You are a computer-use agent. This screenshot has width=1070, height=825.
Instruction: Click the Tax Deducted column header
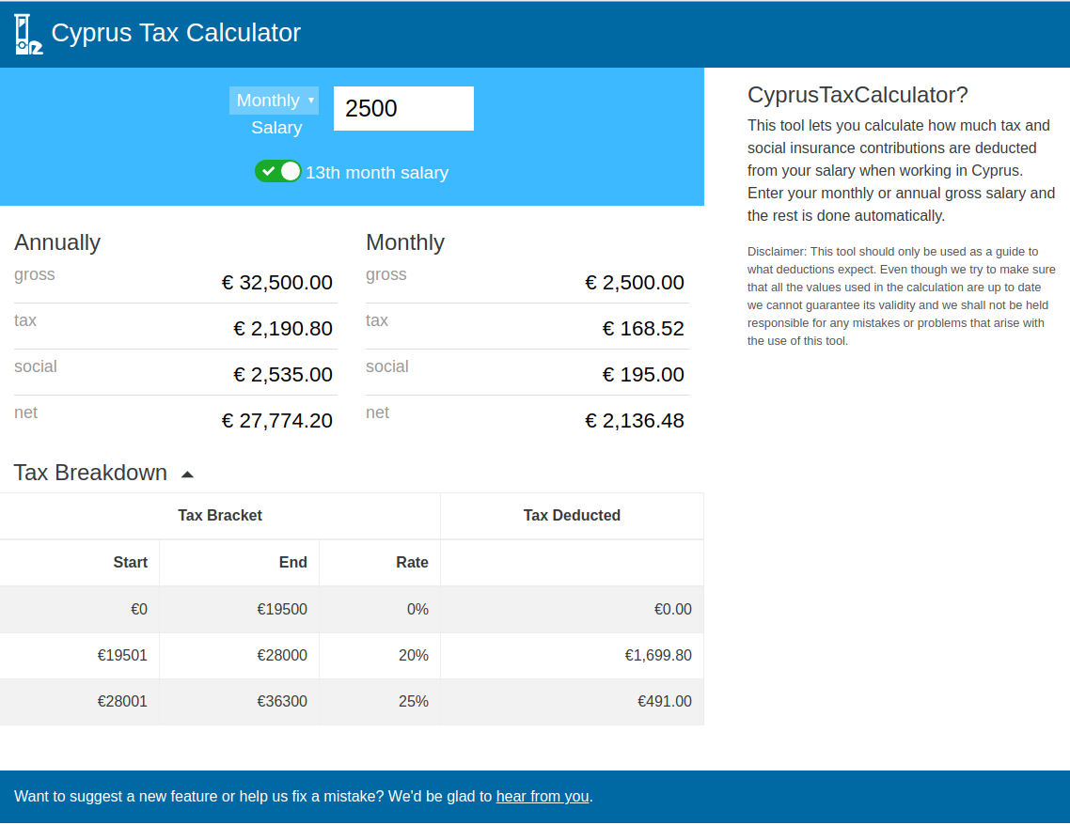coord(572,516)
